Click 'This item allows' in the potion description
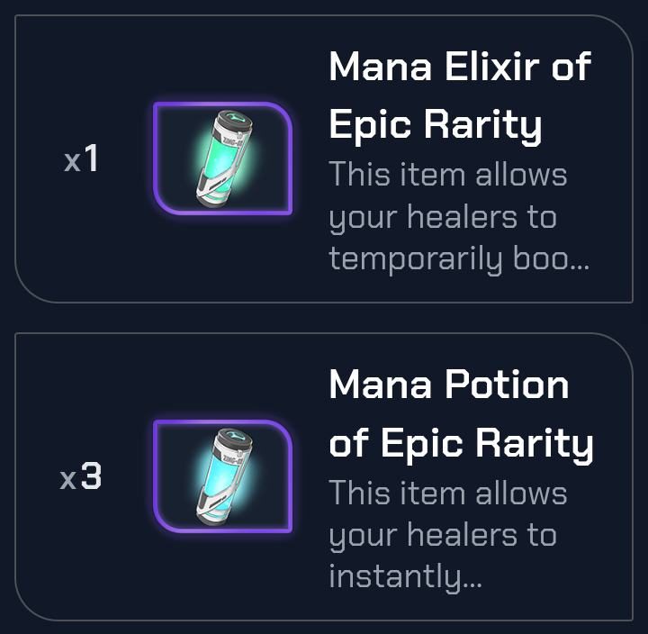Screen dimensions: 648x634 tap(447, 493)
